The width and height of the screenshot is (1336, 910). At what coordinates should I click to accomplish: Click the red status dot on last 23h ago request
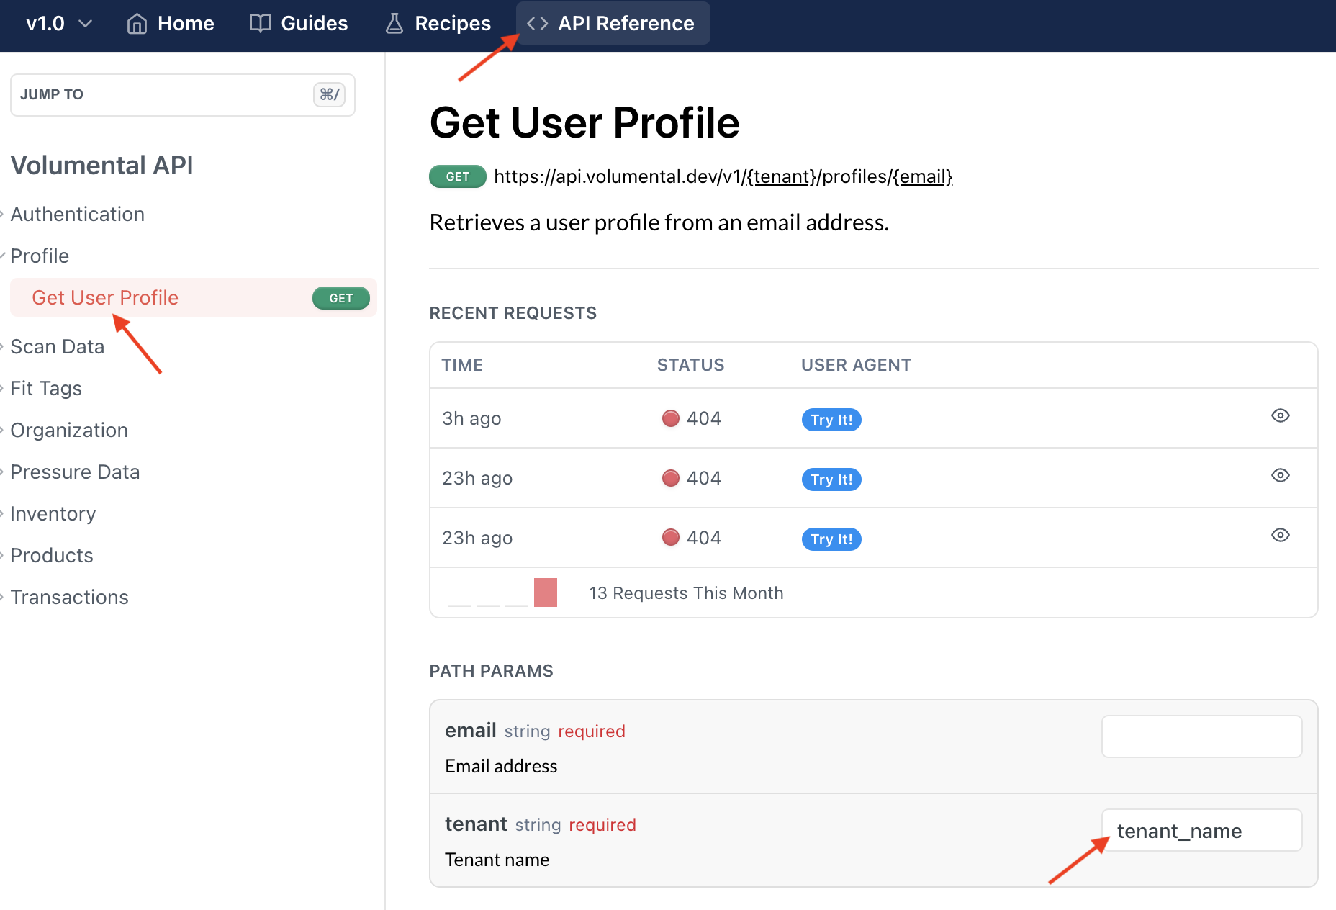click(x=671, y=537)
